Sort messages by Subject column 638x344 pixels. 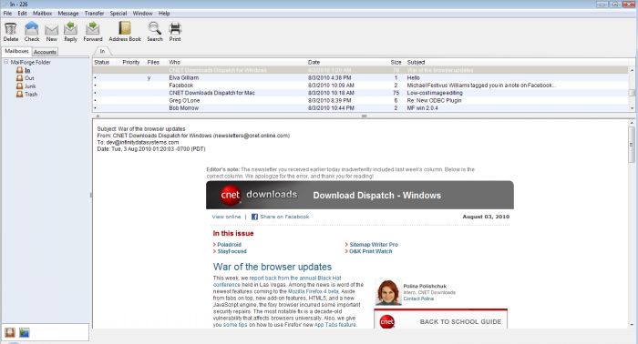coord(416,62)
